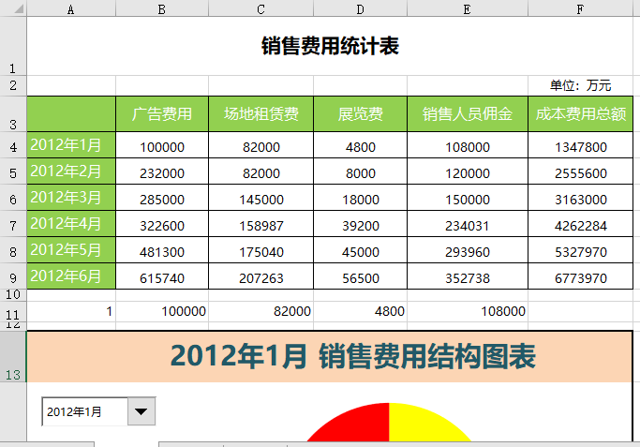Image resolution: width=640 pixels, height=447 pixels.
Task: Select column D header
Action: [360, 8]
